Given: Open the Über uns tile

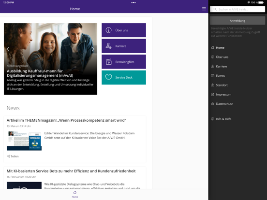Looking at the screenshot, I should (x=124, y=30).
